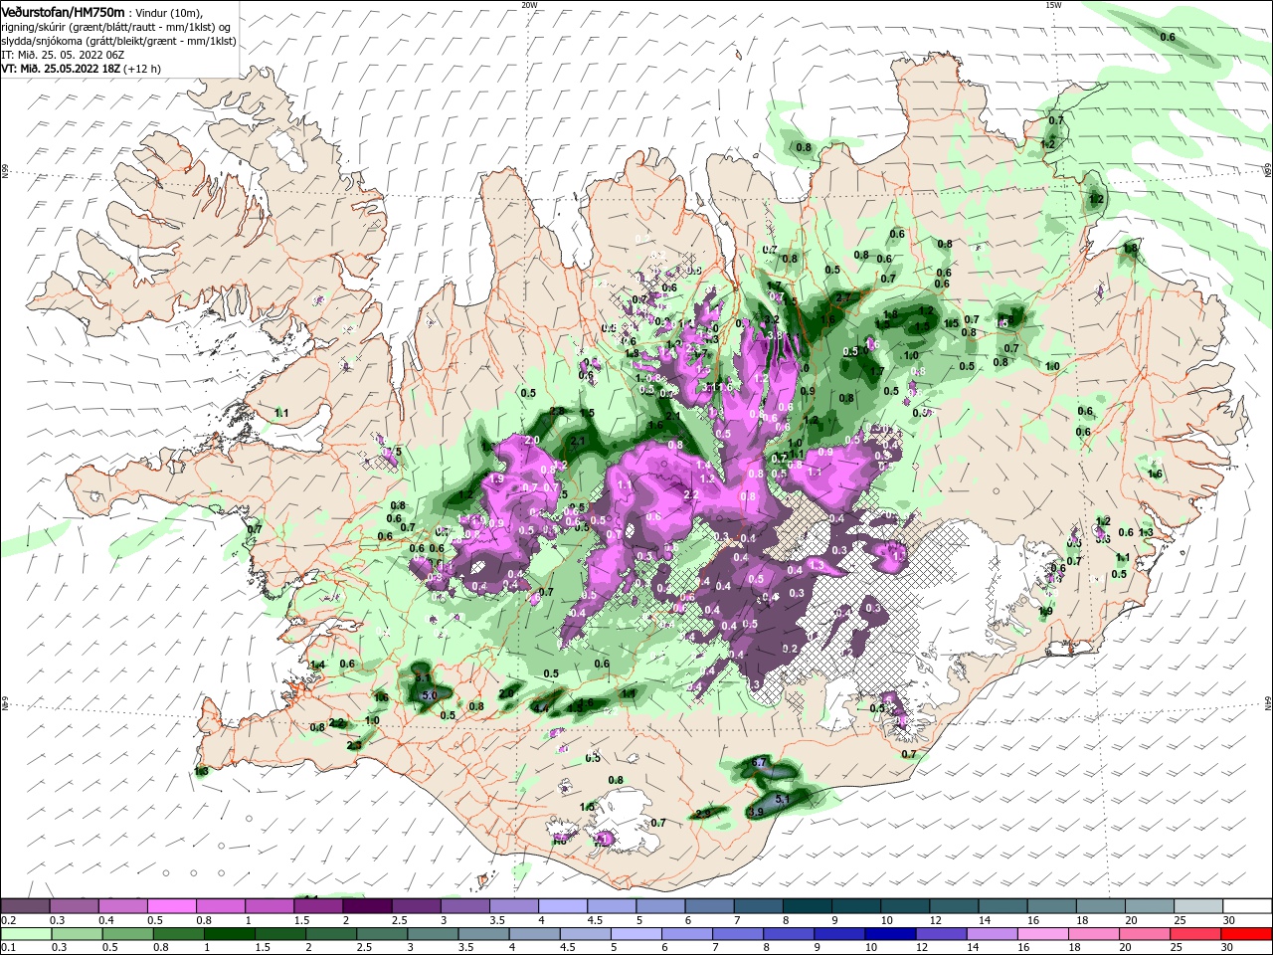1273x955 pixels.
Task: Pick the 16 swatch in the snow legend
Action: click(x=1052, y=905)
